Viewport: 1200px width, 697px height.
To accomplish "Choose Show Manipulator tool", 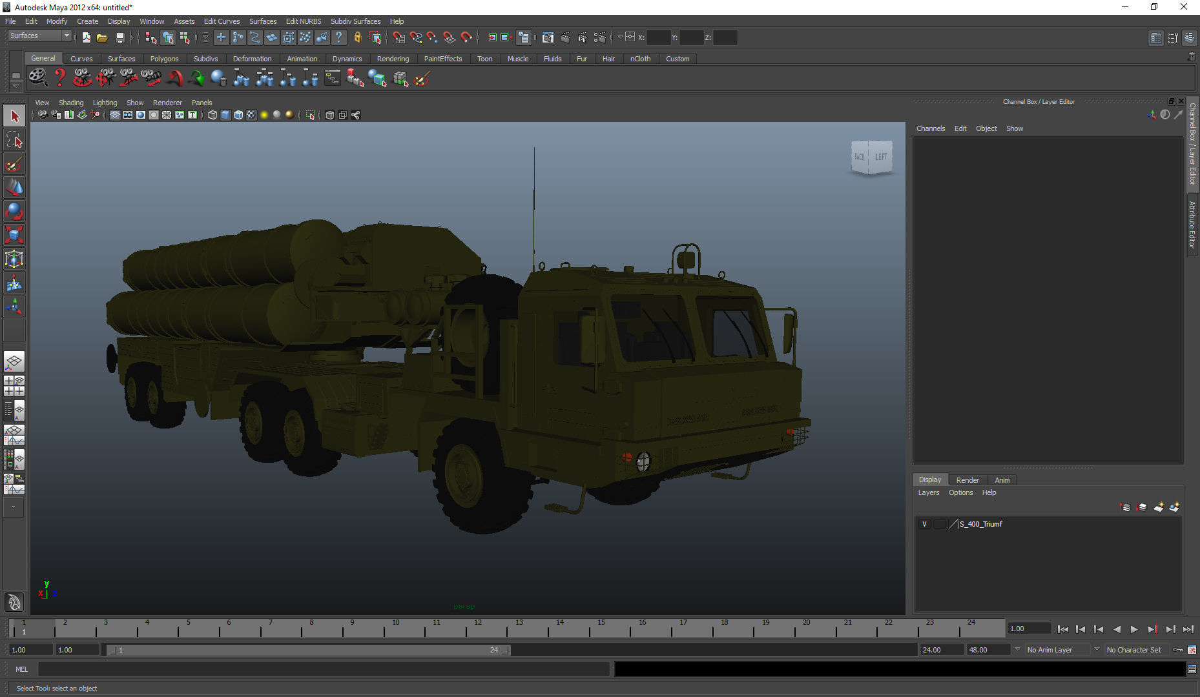I will tap(14, 307).
